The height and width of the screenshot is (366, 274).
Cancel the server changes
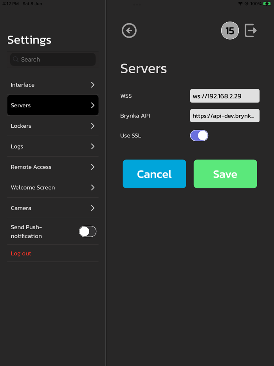154,174
